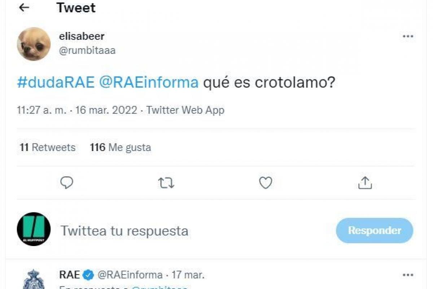The height and width of the screenshot is (289, 433).
Task: Click the Twittea tu respuesta field
Action: (x=124, y=230)
